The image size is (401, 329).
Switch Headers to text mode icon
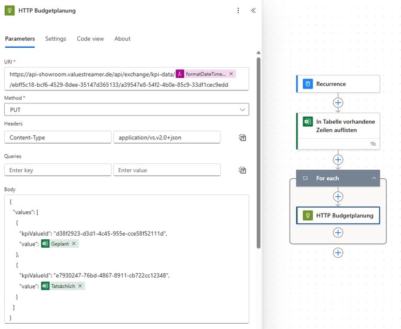click(242, 138)
